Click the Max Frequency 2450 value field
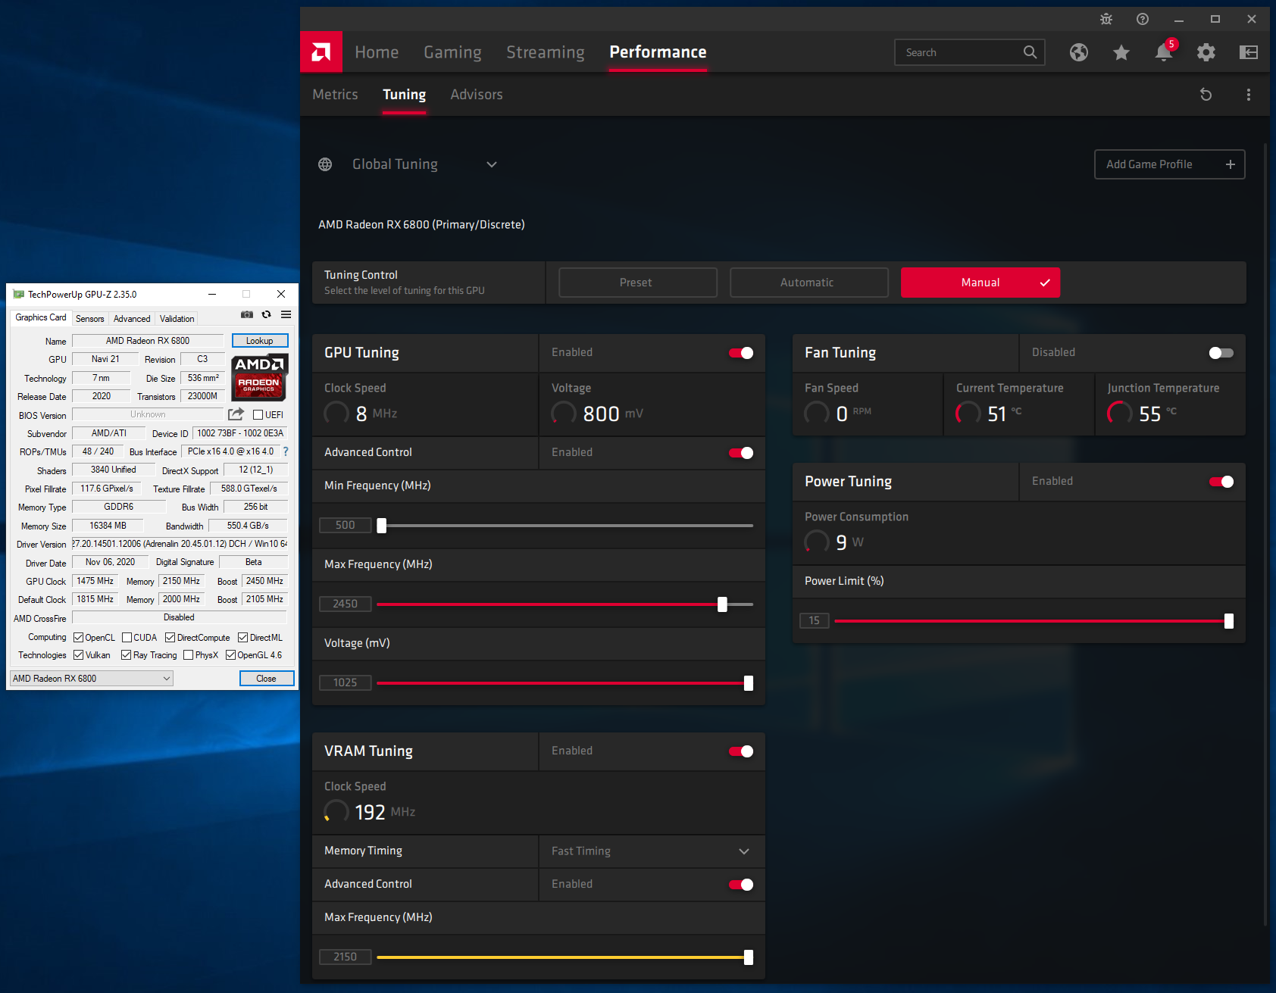The width and height of the screenshot is (1276, 993). [345, 604]
